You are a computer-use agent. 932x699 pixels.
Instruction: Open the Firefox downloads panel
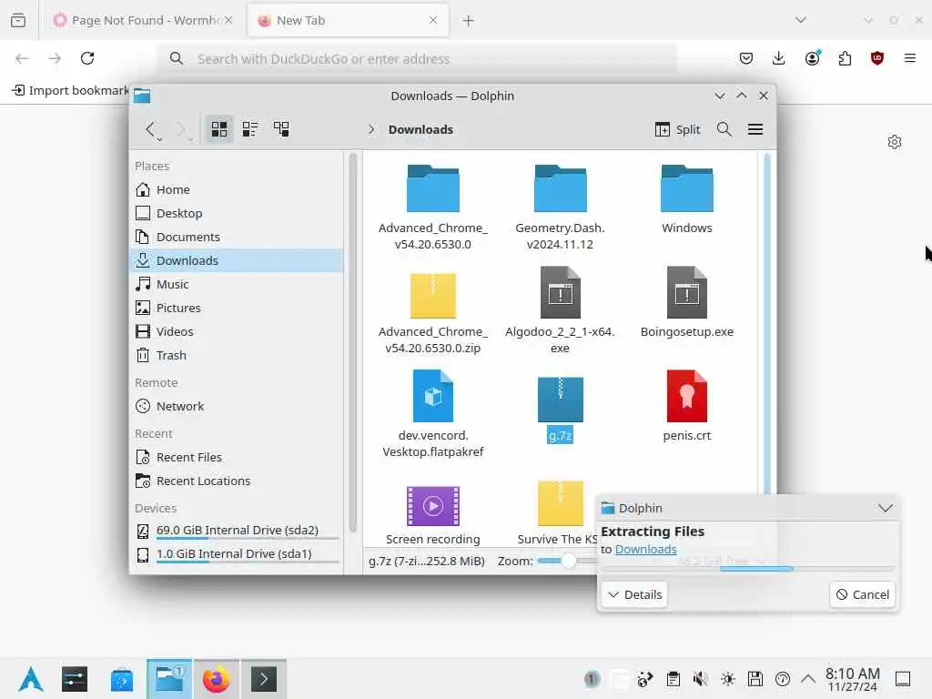click(779, 58)
